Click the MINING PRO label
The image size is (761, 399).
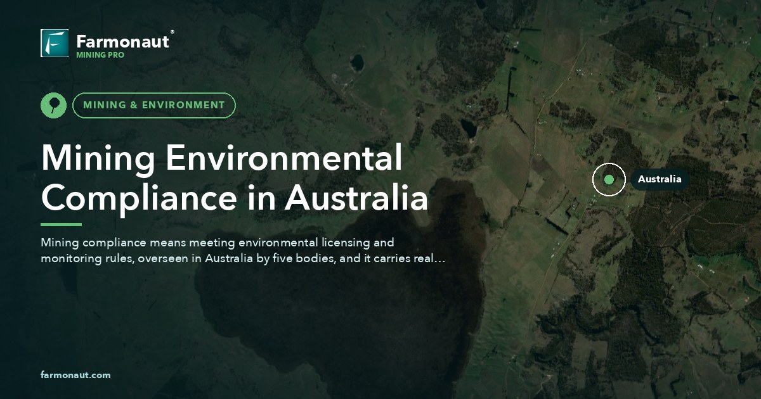point(100,55)
